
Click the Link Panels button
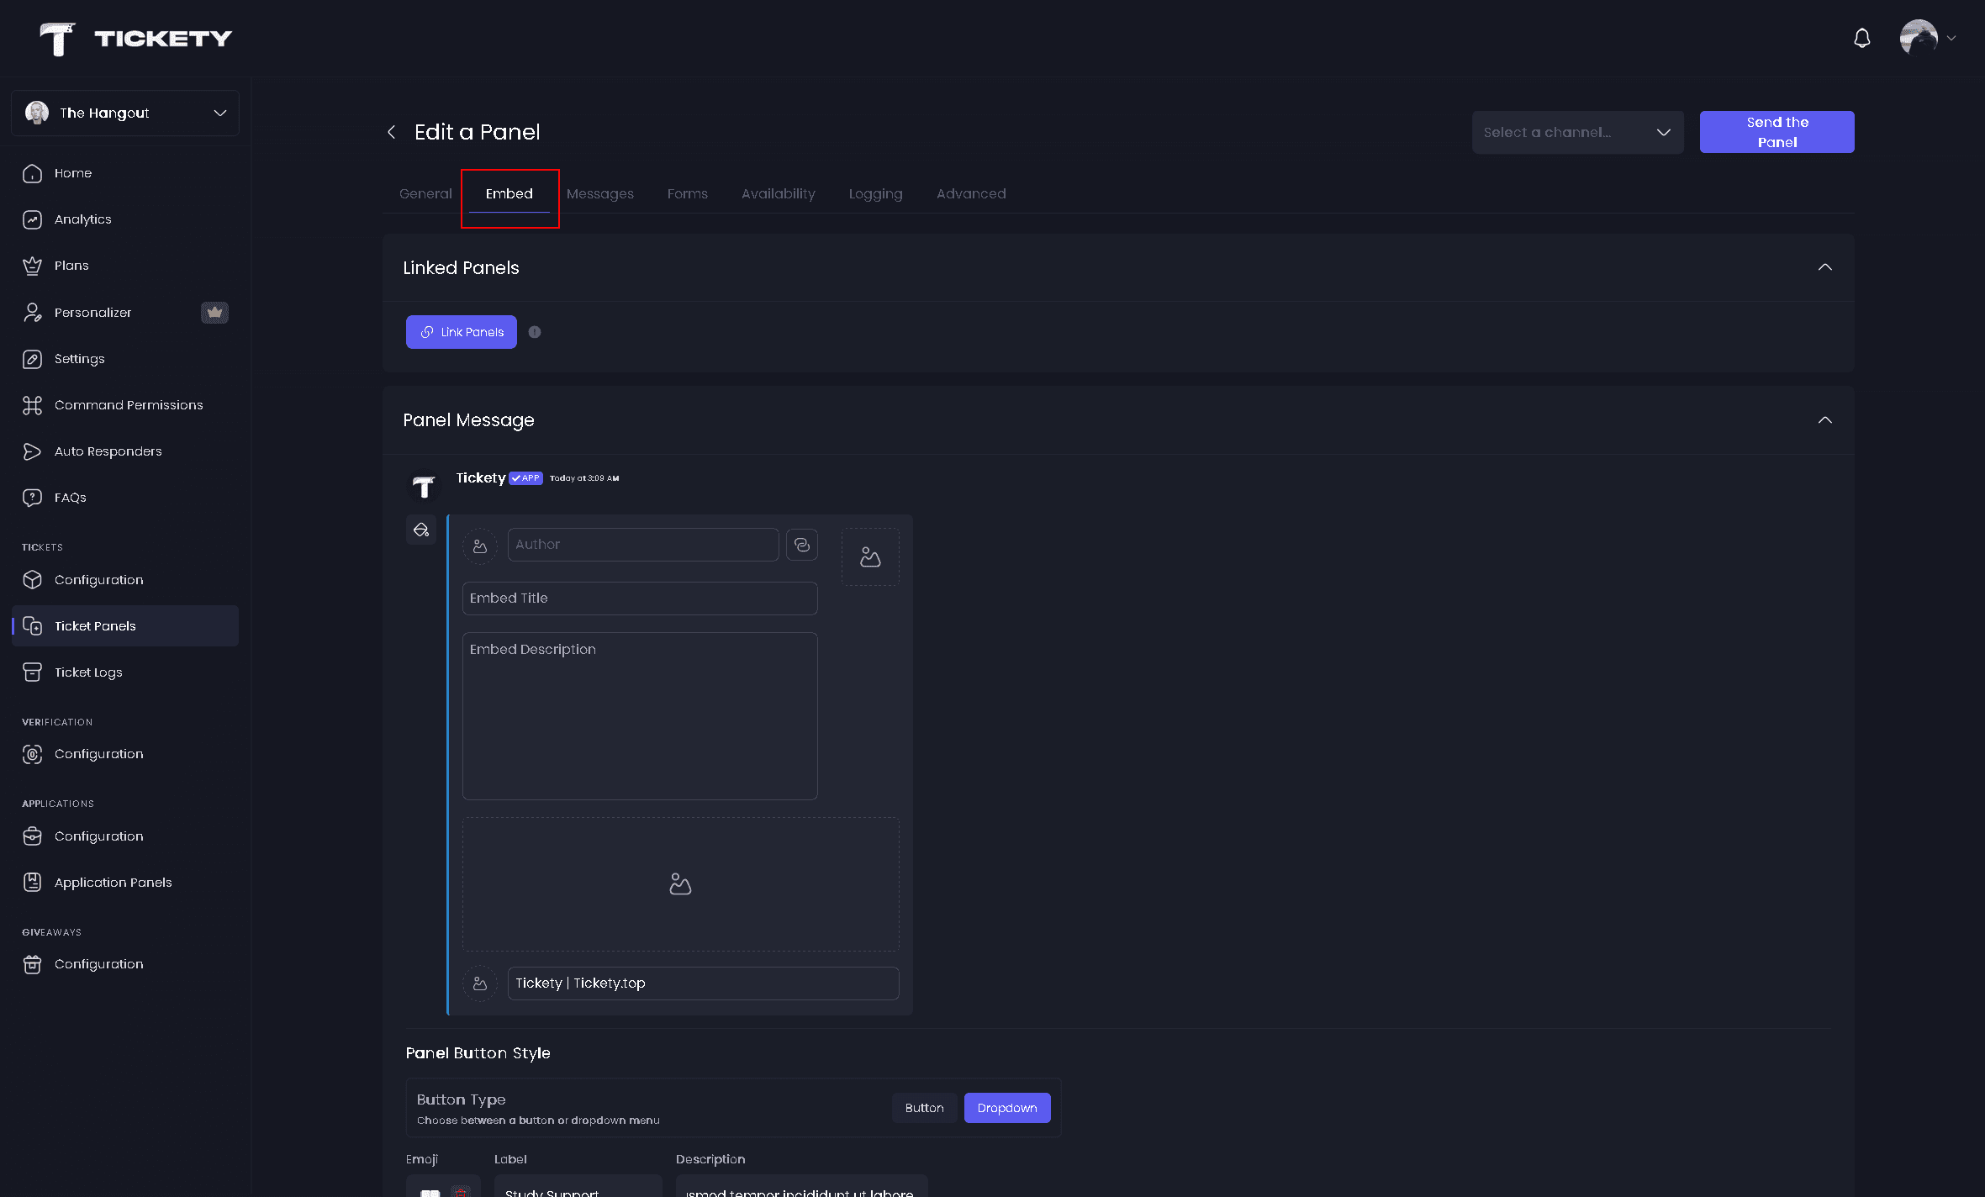[x=461, y=331]
